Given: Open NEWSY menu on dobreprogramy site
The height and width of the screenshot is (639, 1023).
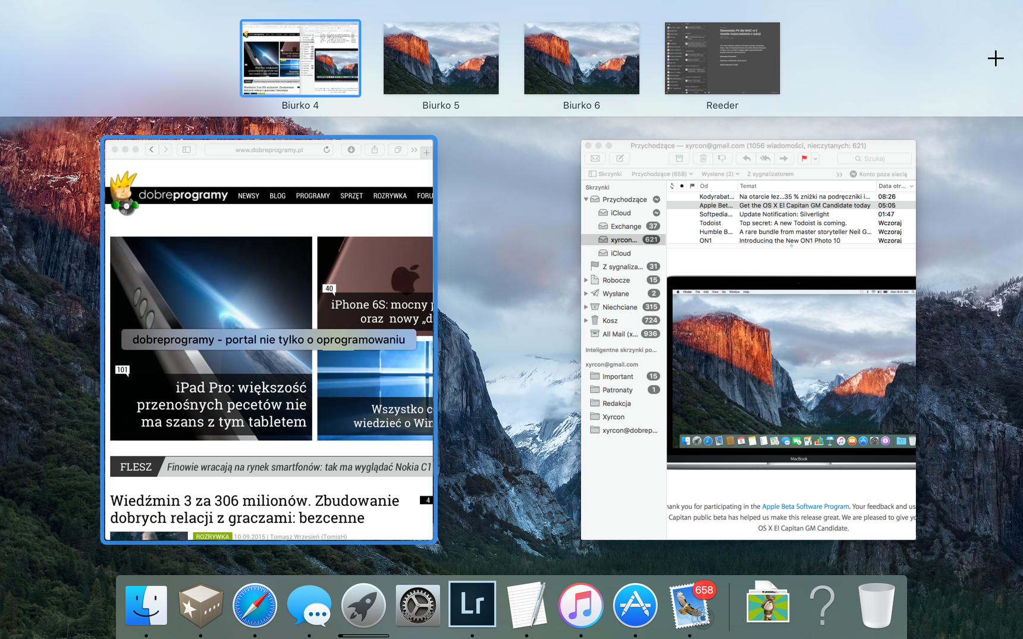Looking at the screenshot, I should (249, 196).
